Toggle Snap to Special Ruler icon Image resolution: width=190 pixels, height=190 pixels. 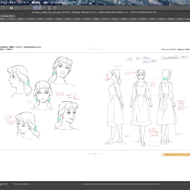click(x=39, y=8)
